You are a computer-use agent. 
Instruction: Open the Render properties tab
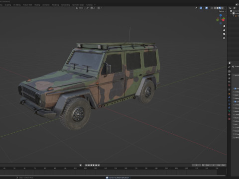tap(229, 71)
